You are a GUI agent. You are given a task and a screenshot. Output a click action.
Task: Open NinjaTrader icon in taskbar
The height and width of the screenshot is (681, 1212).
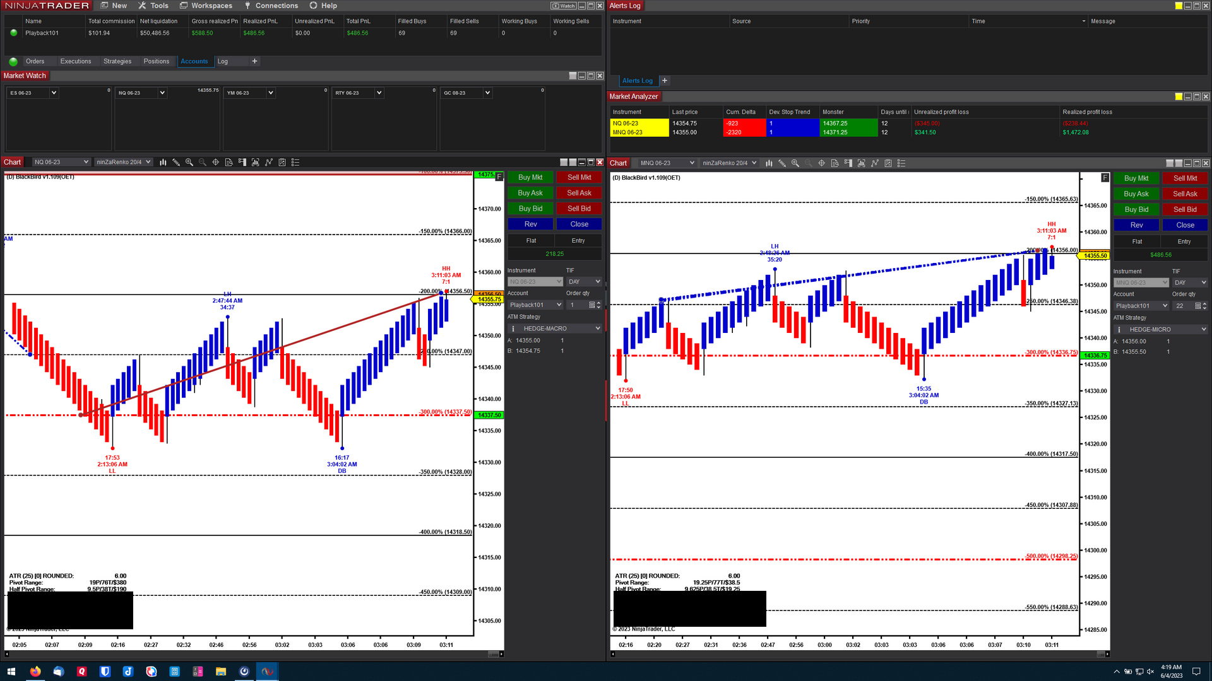(268, 672)
